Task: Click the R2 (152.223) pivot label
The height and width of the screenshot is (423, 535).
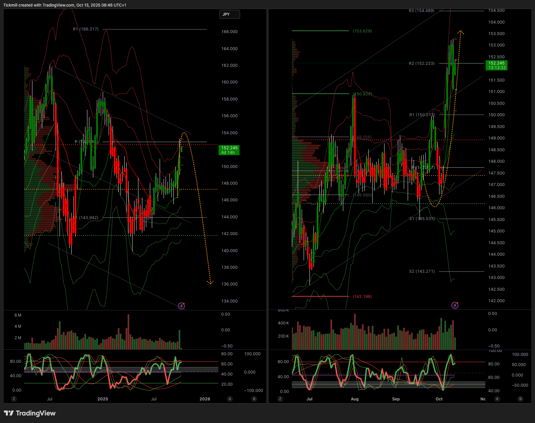Action: (x=421, y=63)
